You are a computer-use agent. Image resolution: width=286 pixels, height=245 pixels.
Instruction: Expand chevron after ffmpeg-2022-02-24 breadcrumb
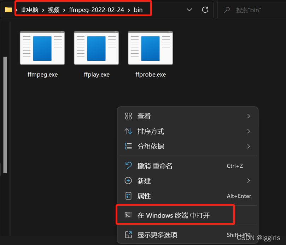pyautogui.click(x=129, y=10)
